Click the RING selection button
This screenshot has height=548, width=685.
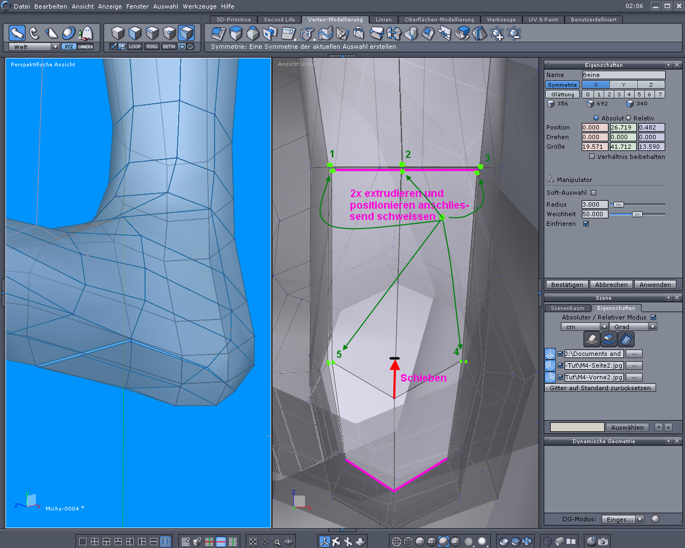pyautogui.click(x=152, y=47)
